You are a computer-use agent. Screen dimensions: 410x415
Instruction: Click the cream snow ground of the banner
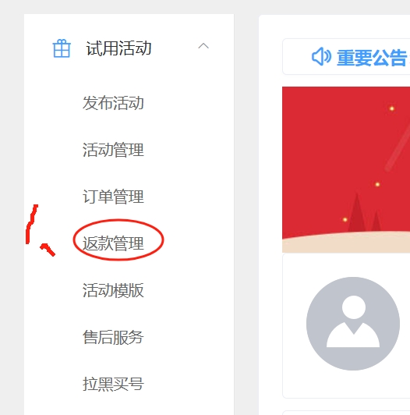click(x=346, y=243)
